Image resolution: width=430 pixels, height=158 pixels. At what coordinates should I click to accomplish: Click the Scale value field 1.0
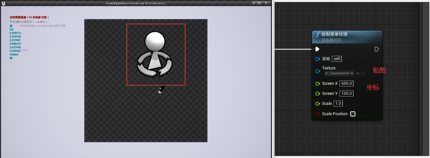tap(338, 104)
